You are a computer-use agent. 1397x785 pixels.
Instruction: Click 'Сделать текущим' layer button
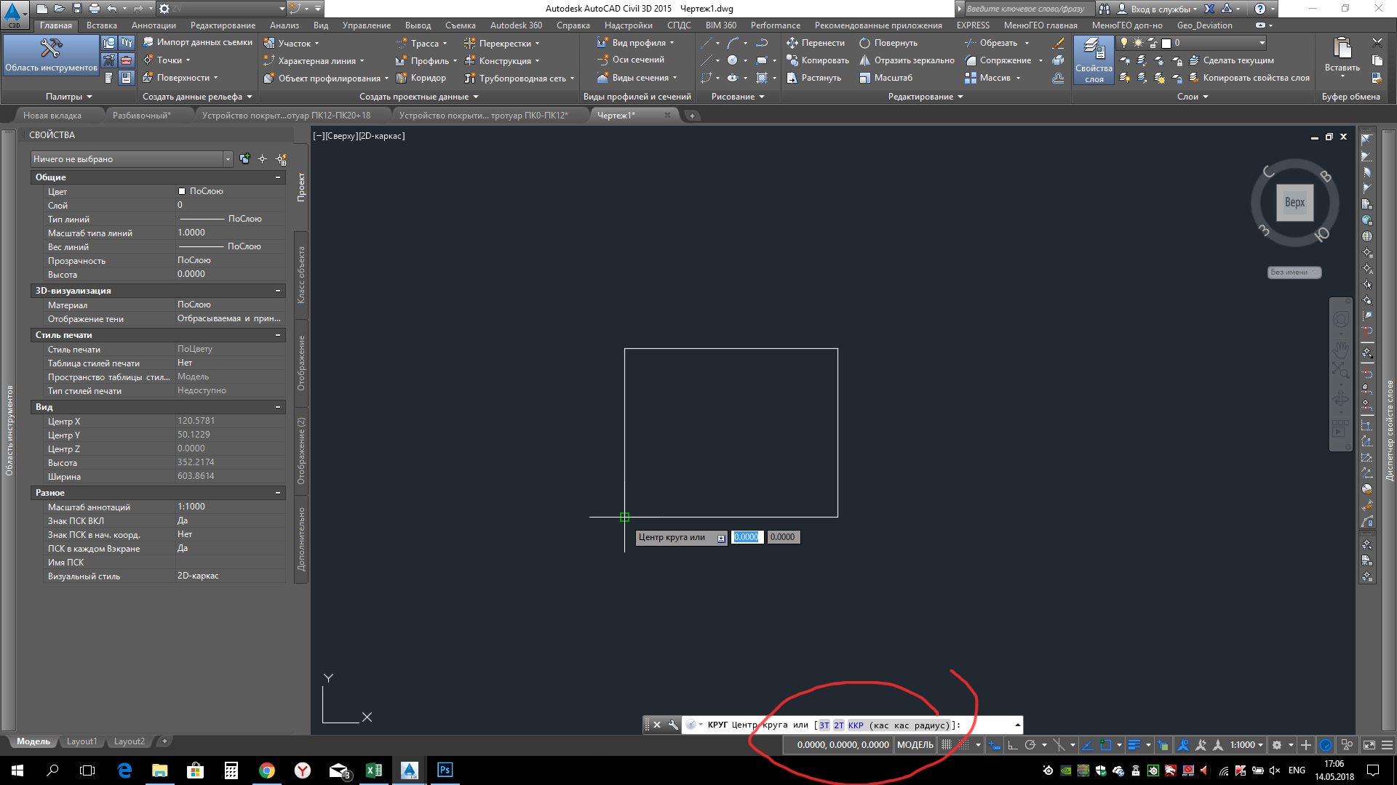[1238, 60]
